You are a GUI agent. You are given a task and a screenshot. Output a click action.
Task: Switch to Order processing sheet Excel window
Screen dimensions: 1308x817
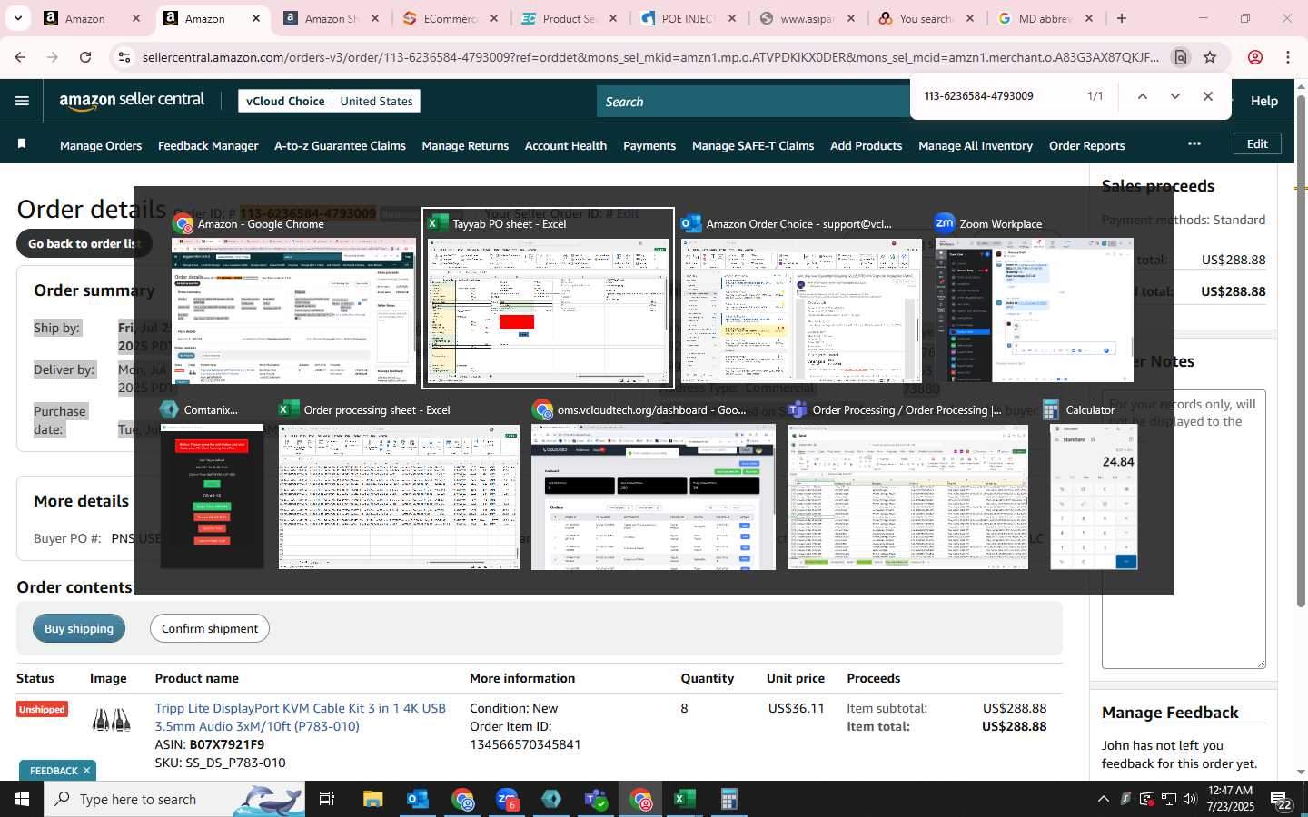point(399,487)
